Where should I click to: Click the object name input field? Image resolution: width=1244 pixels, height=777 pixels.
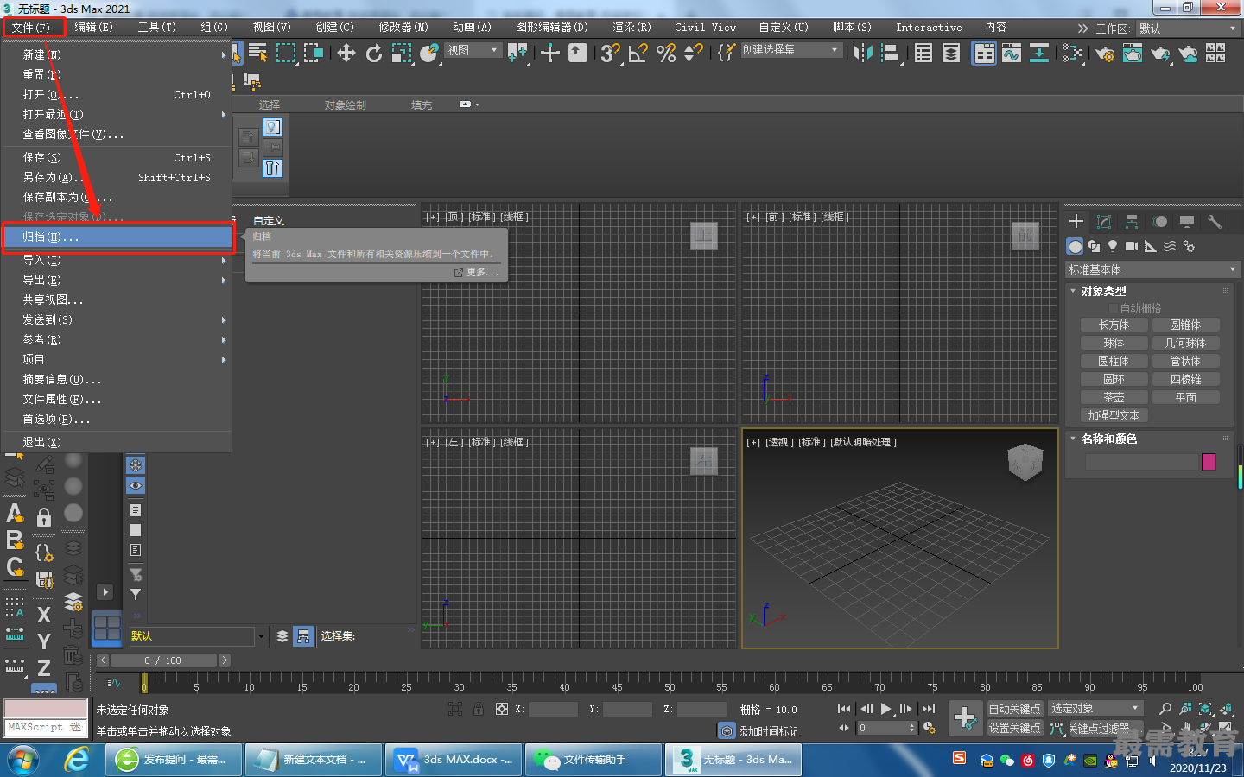coord(1141,462)
